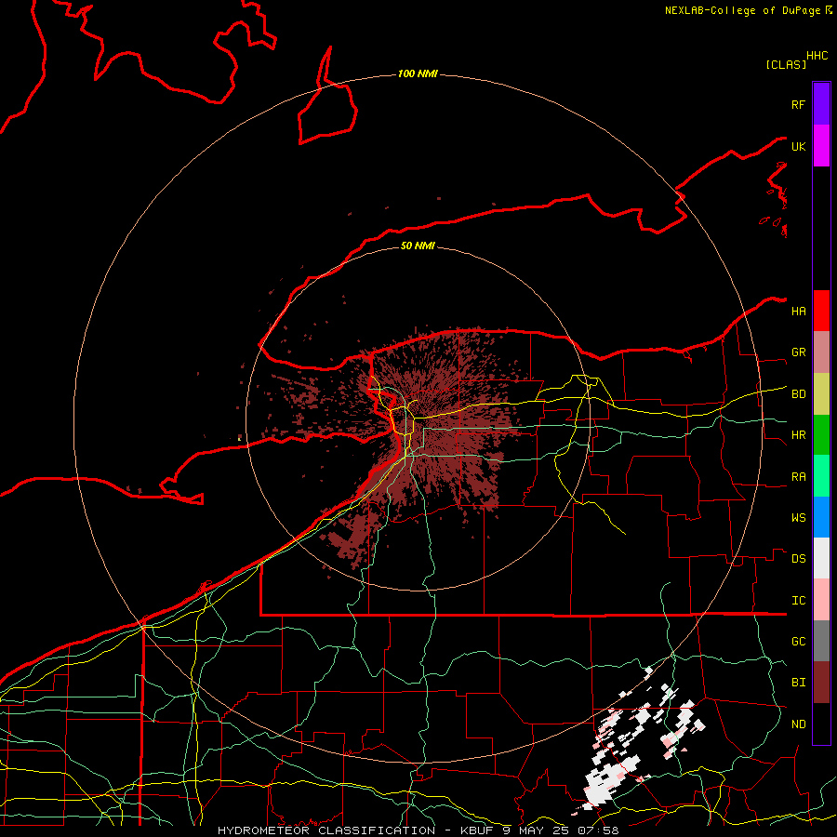This screenshot has width=837, height=837.
Task: Click the RA legend color swatch
Action: (821, 476)
